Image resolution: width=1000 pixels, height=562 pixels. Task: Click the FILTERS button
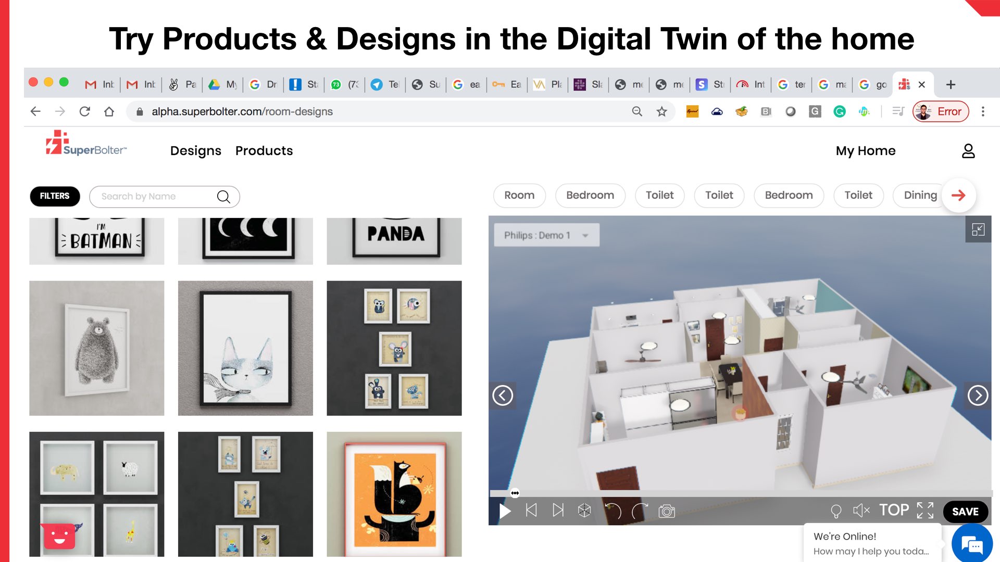tap(55, 196)
